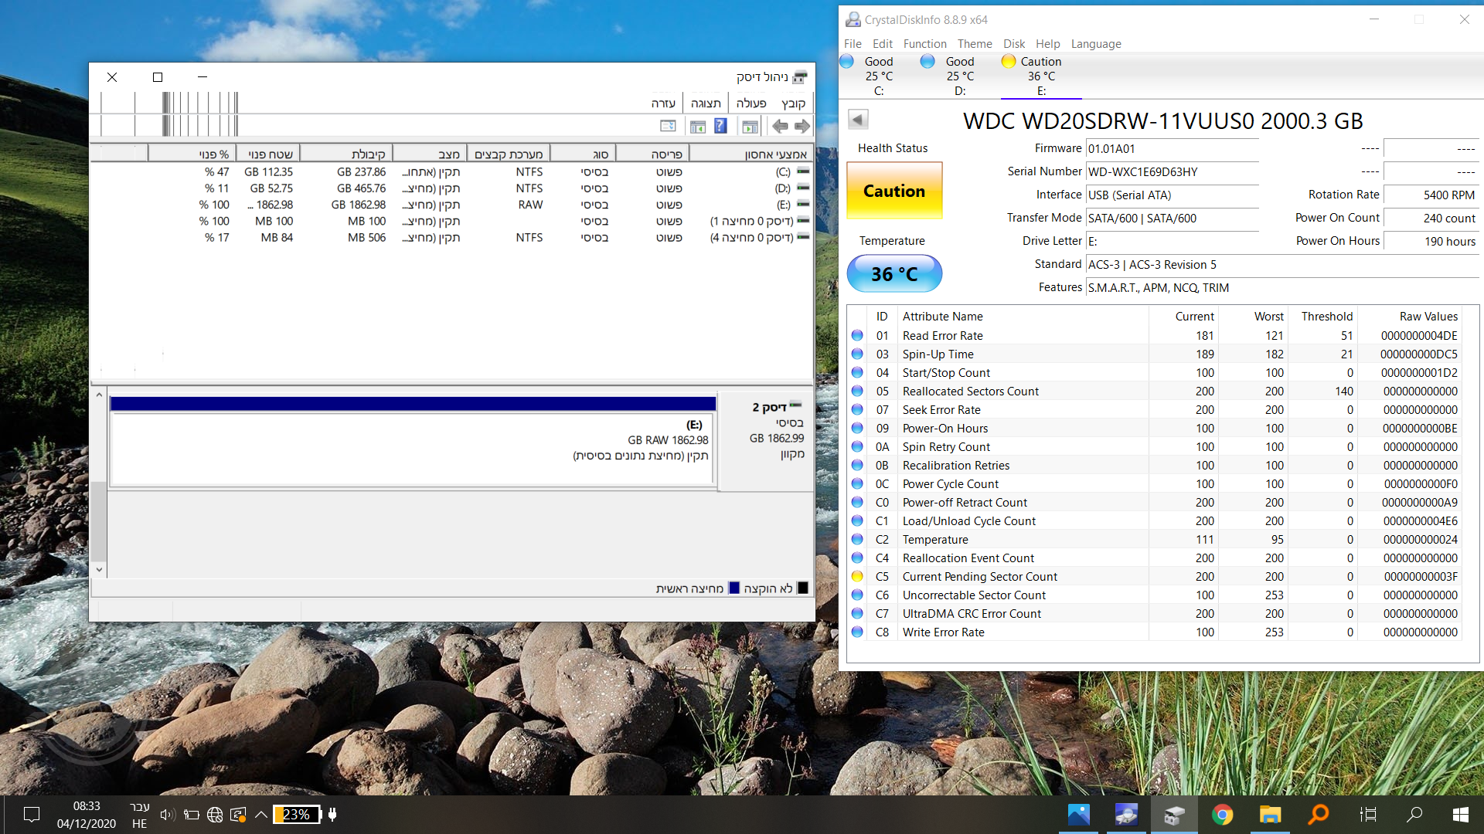
Task: Click the CrystalDiskInfo taskbar icon
Action: click(1126, 815)
